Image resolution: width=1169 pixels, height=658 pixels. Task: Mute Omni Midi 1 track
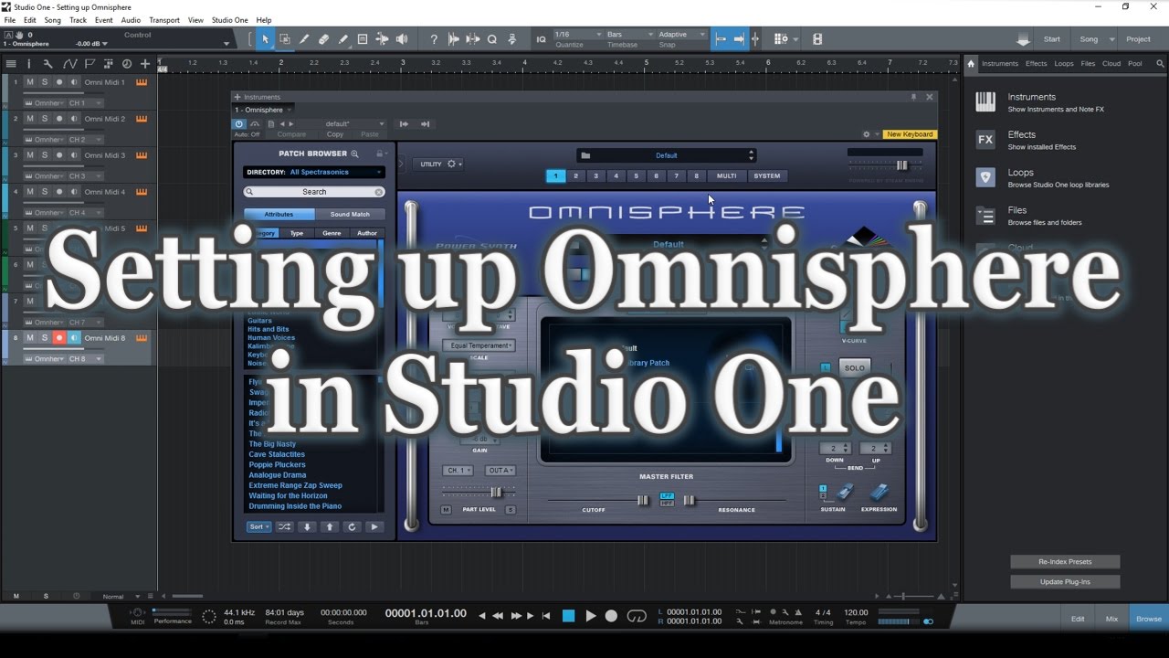[x=29, y=82]
